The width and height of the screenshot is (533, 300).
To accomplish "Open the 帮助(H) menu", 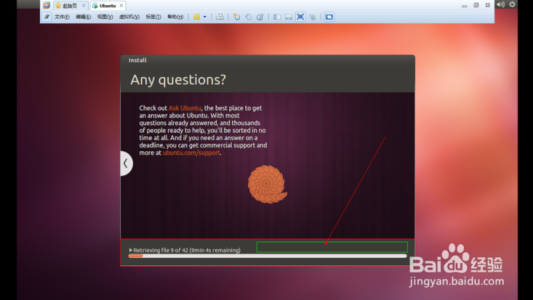I will [175, 17].
